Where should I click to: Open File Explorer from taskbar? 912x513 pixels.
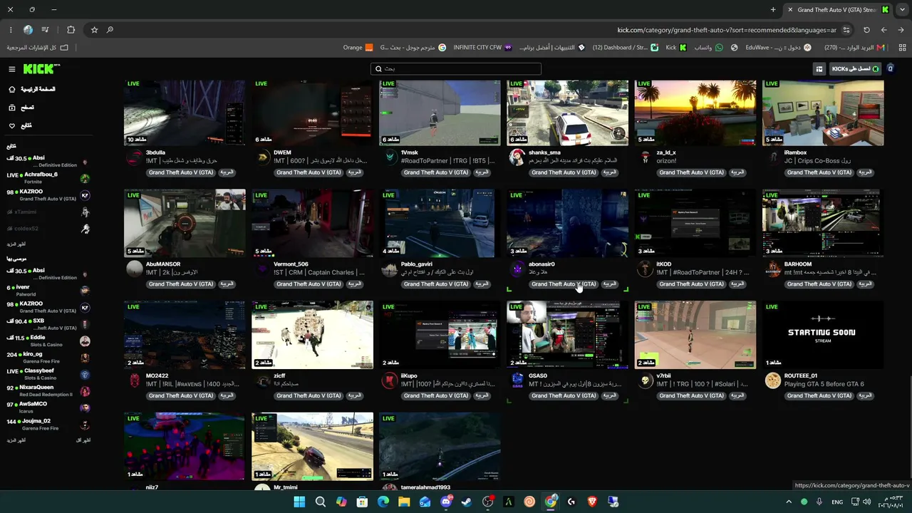pos(404,502)
